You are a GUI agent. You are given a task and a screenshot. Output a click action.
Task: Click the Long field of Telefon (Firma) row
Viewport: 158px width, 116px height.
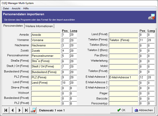151,40
